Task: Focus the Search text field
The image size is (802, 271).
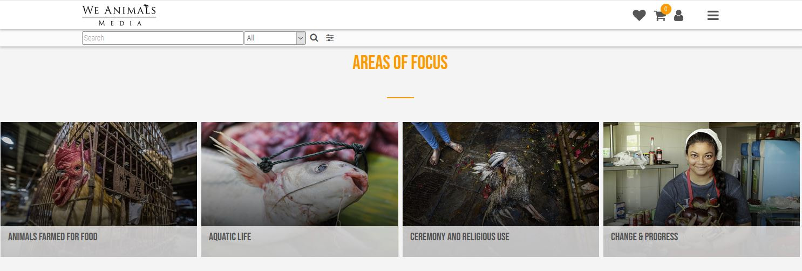Action: coord(163,38)
